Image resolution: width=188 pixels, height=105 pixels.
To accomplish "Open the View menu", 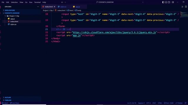I will 21,2.
